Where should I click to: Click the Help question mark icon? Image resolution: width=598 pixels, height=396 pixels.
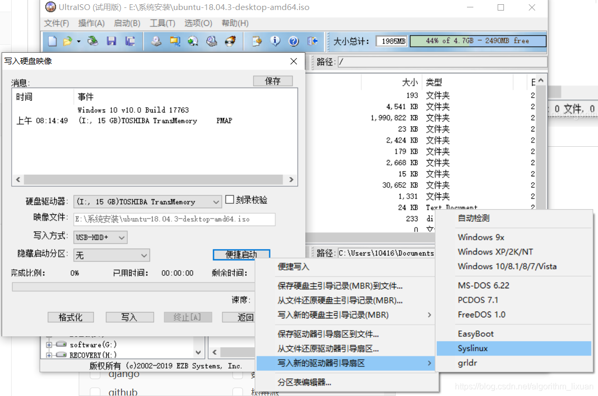click(x=294, y=41)
